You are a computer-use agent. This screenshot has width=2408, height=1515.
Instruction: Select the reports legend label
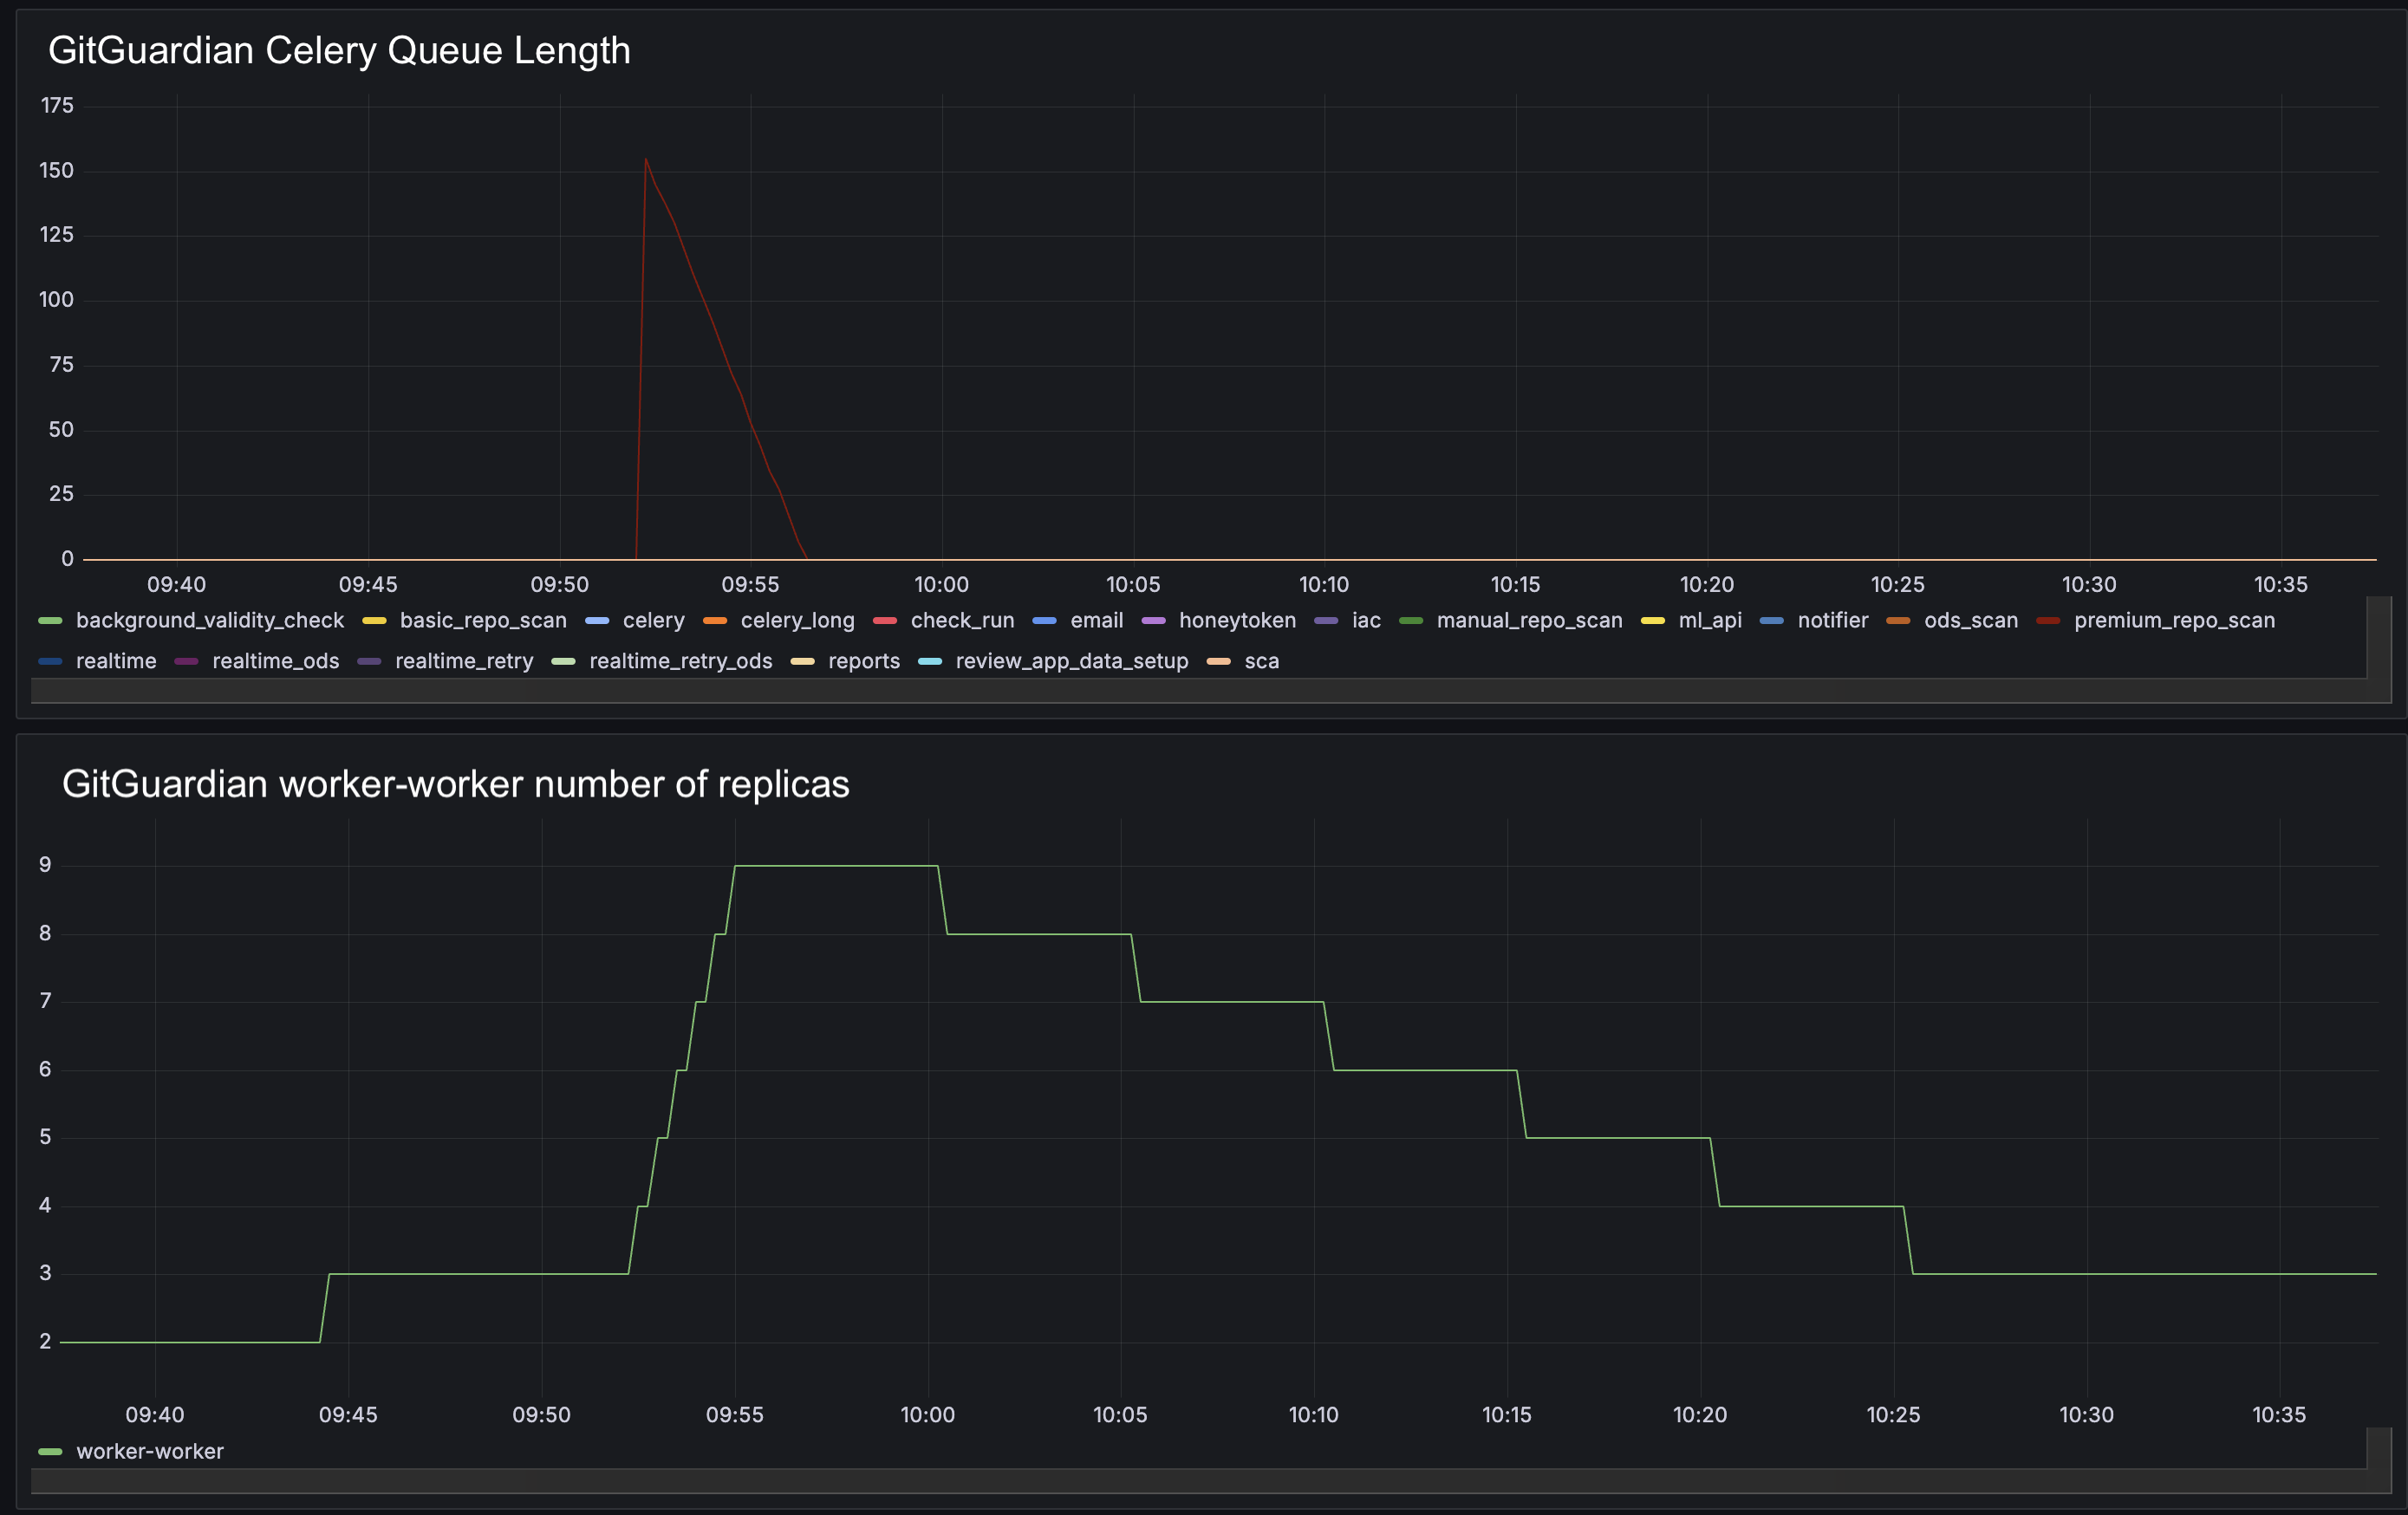pos(864,661)
